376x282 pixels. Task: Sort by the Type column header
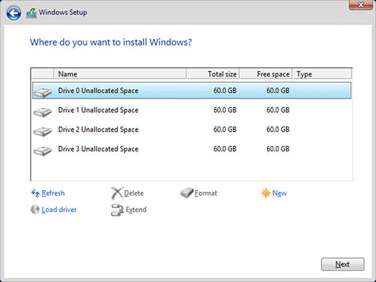tap(322, 73)
